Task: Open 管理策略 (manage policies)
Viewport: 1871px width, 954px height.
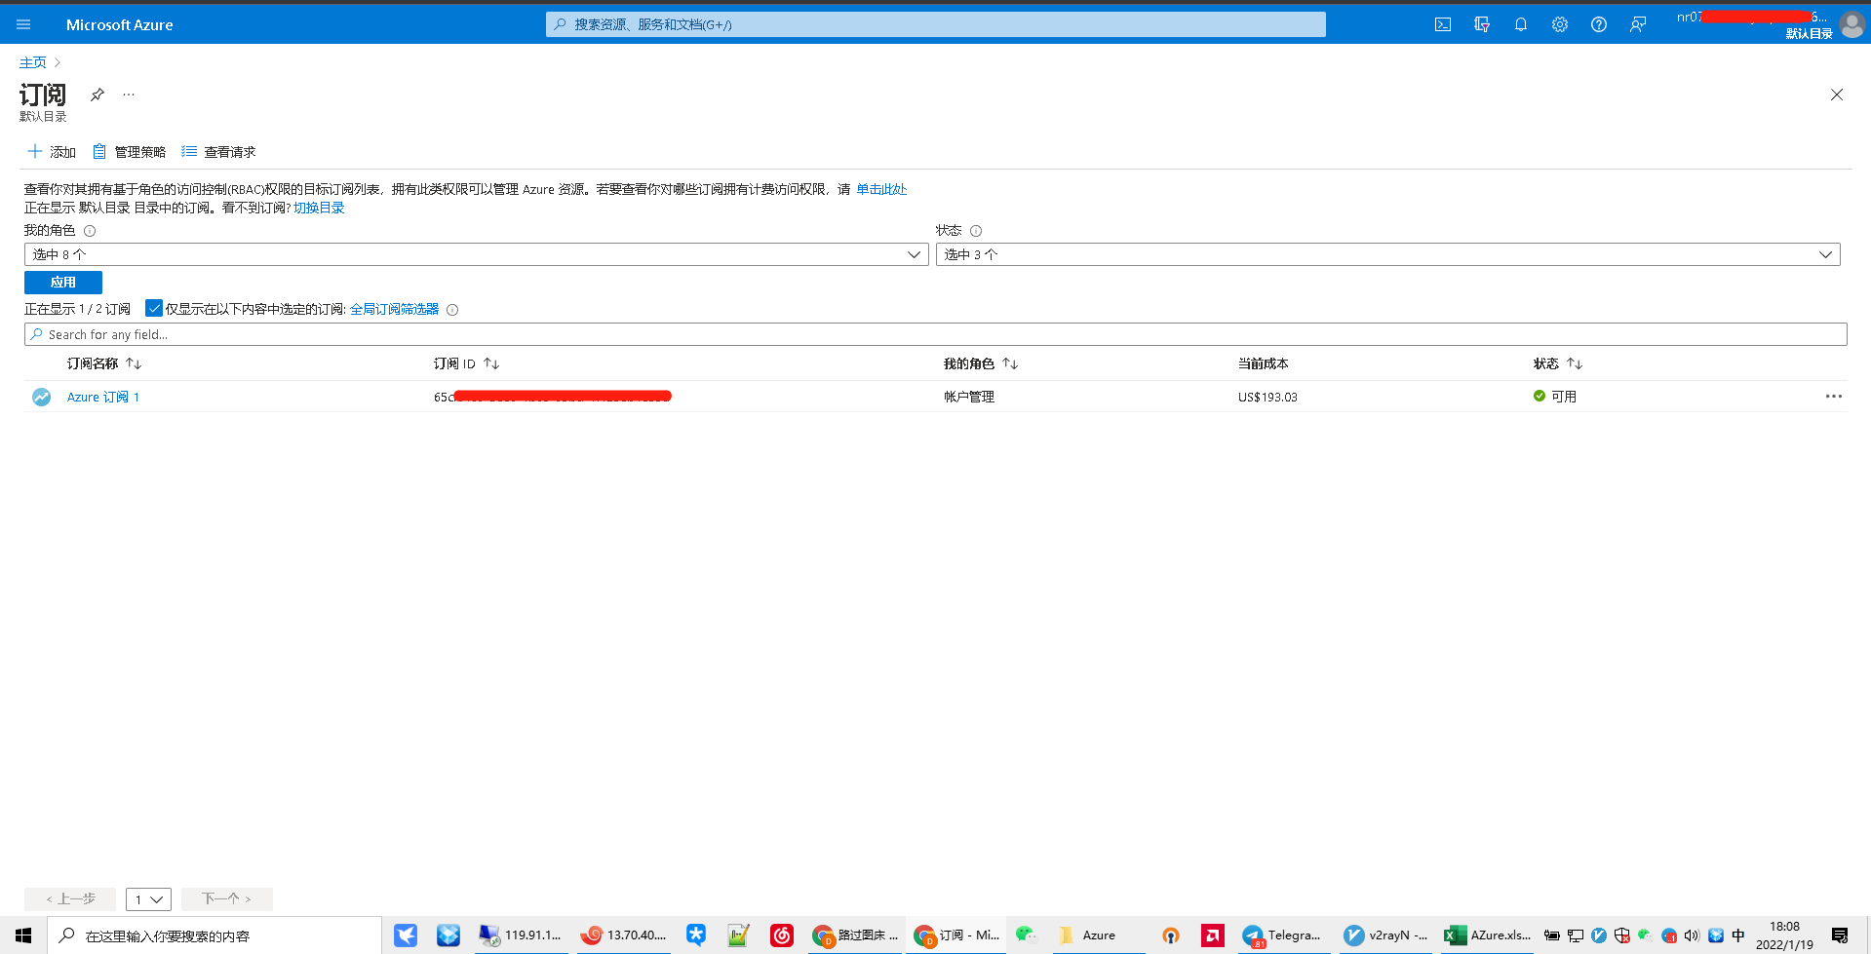Action: 129,151
